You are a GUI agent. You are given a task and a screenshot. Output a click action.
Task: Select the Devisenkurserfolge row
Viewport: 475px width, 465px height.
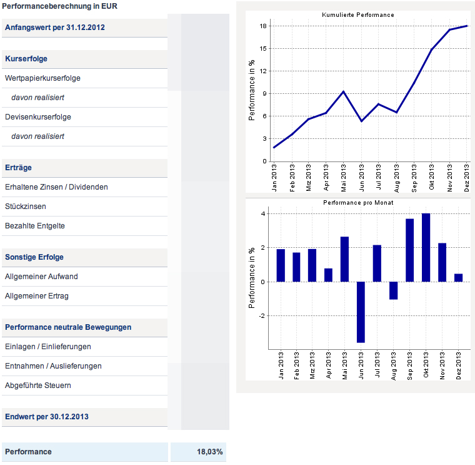click(x=37, y=117)
